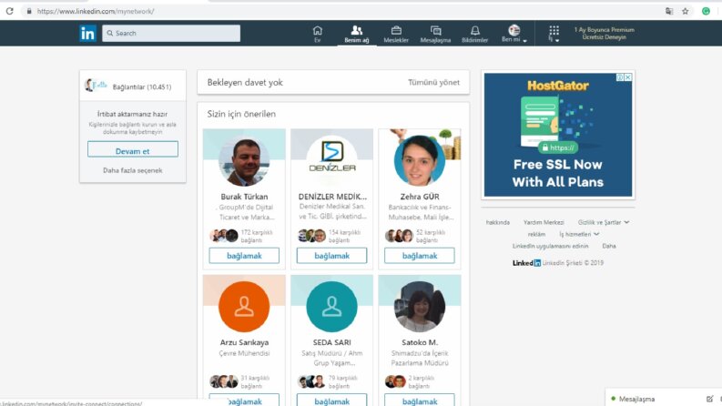Click the Premium free trial link
The height and width of the screenshot is (406, 722).
click(x=604, y=33)
